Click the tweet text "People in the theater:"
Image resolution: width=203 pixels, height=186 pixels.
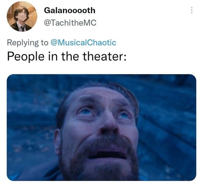(67, 56)
